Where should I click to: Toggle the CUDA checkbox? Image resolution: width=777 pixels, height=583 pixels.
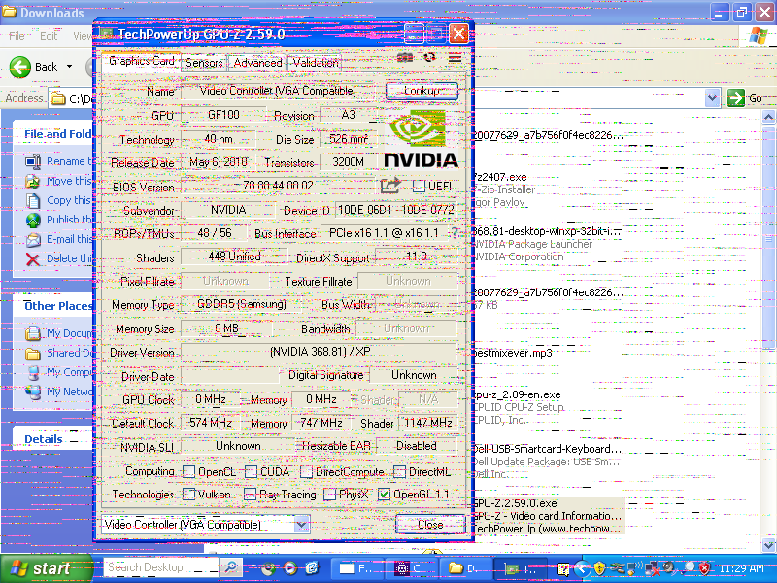click(252, 472)
